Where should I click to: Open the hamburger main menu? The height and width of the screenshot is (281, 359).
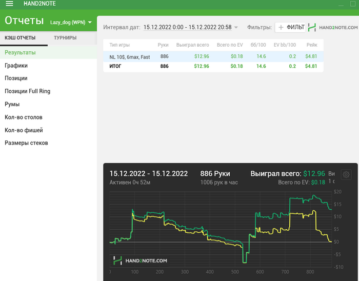(9, 4)
